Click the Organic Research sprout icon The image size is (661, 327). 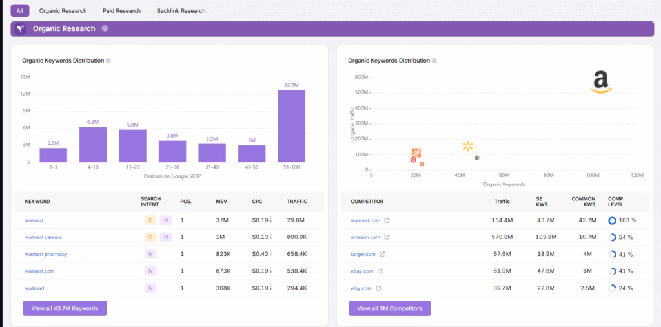click(21, 29)
